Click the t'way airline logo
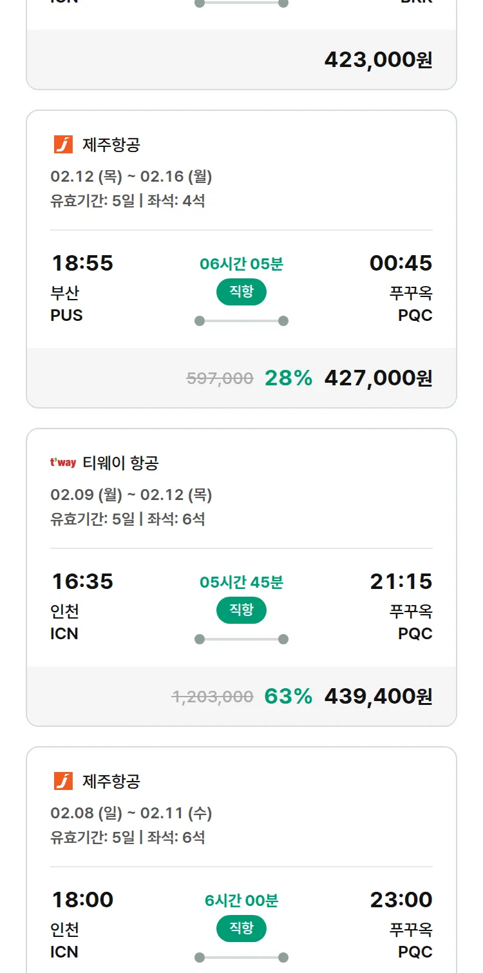 [63, 463]
